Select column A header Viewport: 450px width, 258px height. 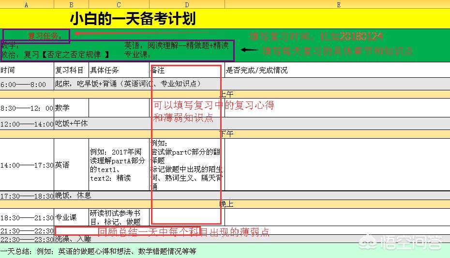[x=27, y=4]
